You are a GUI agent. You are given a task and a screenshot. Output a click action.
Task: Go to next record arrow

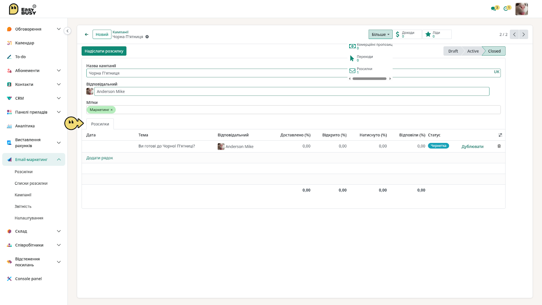(x=523, y=34)
